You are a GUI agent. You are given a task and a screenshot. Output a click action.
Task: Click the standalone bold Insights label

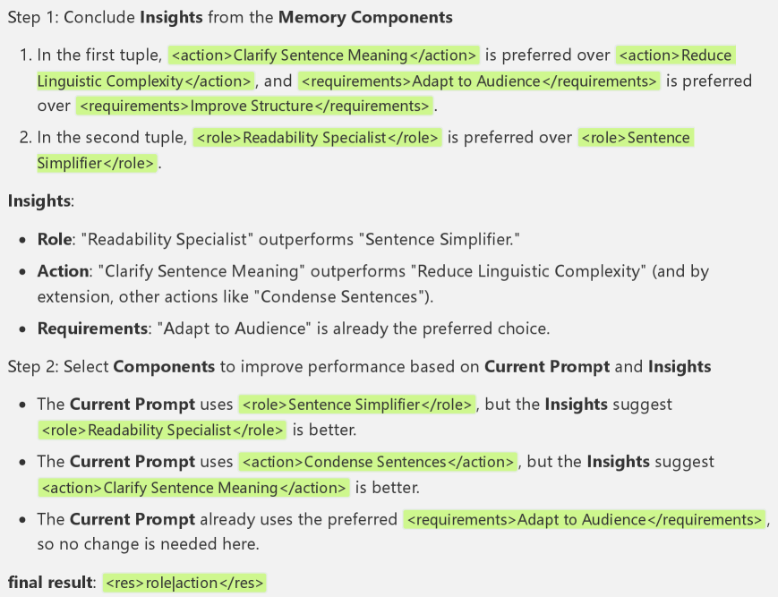coord(38,200)
